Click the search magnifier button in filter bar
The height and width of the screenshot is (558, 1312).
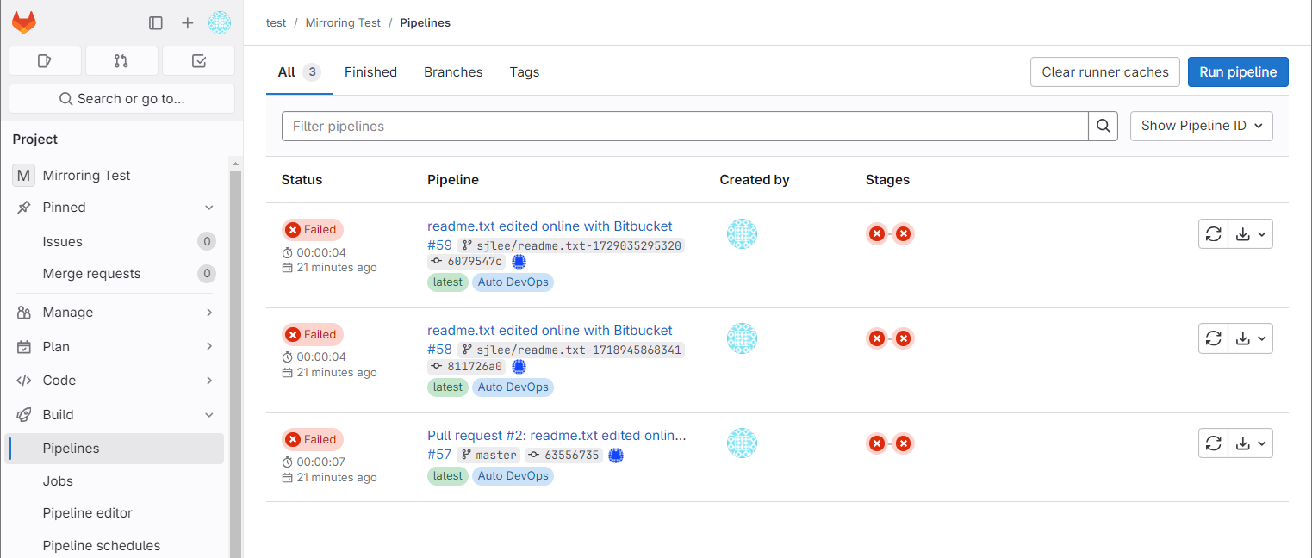click(1103, 126)
